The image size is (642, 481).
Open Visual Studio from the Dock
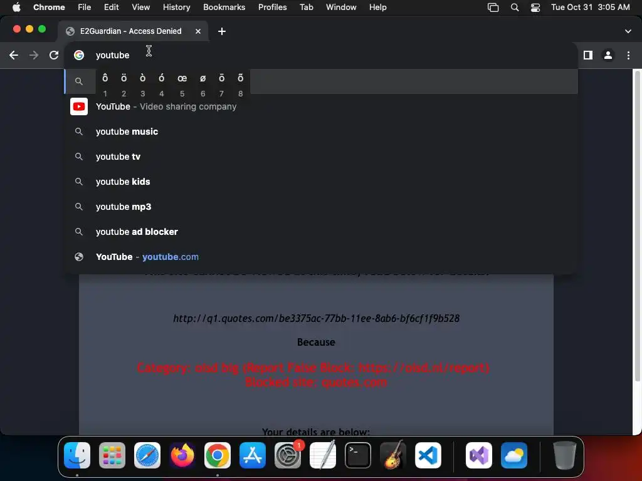pyautogui.click(x=478, y=455)
